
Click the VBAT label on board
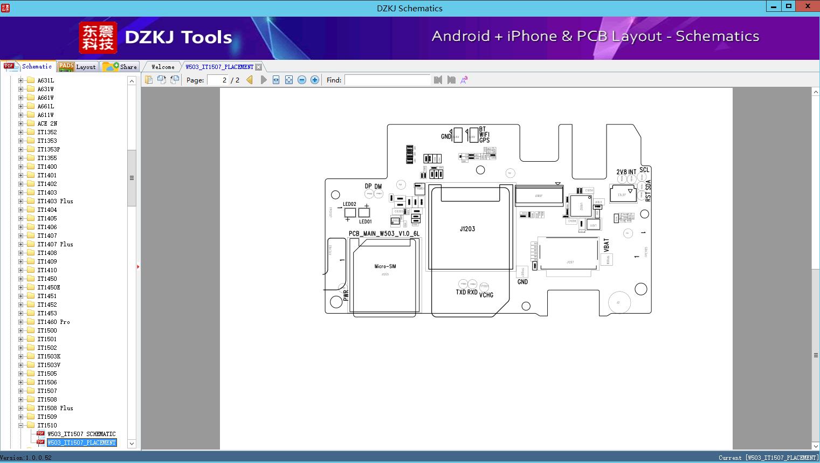(x=607, y=245)
